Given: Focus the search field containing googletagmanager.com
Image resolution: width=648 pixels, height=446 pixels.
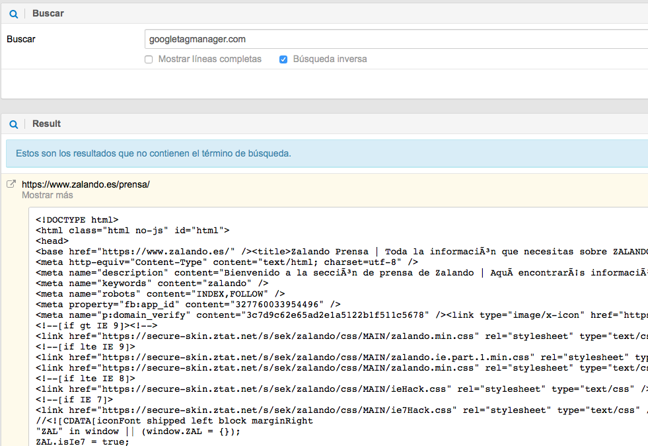Looking at the screenshot, I should (395, 39).
